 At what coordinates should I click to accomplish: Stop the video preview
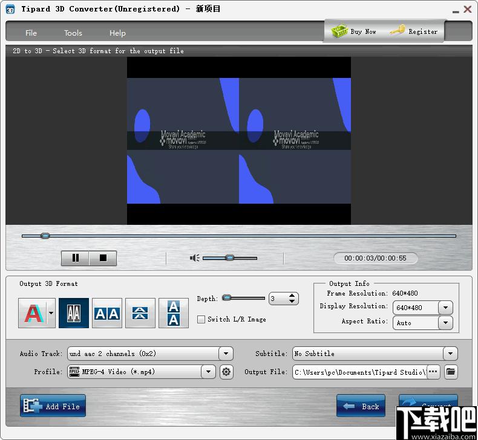tap(103, 258)
